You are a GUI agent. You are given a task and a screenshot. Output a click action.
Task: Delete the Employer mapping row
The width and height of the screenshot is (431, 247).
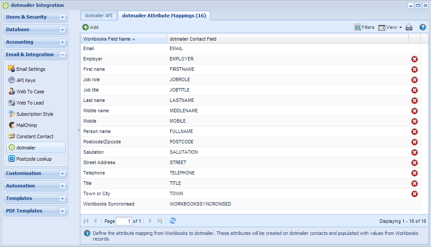click(x=415, y=59)
